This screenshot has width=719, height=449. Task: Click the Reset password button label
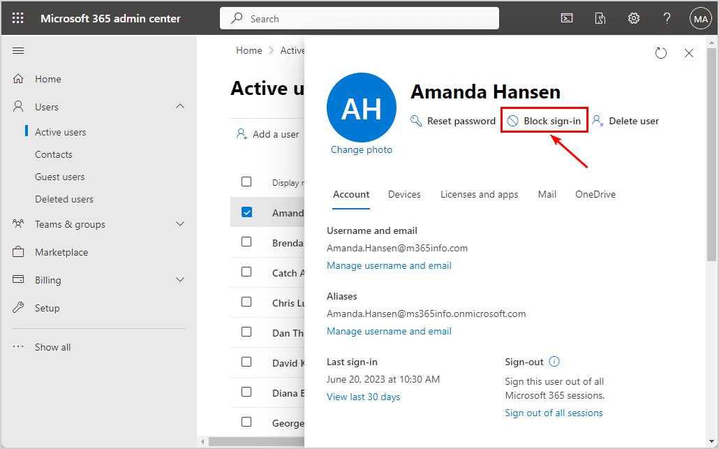click(x=461, y=121)
